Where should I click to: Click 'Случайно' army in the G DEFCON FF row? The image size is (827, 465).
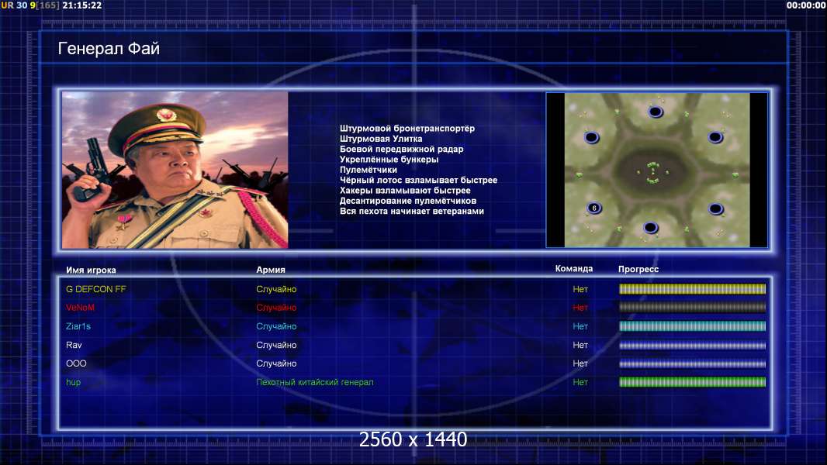coord(276,289)
